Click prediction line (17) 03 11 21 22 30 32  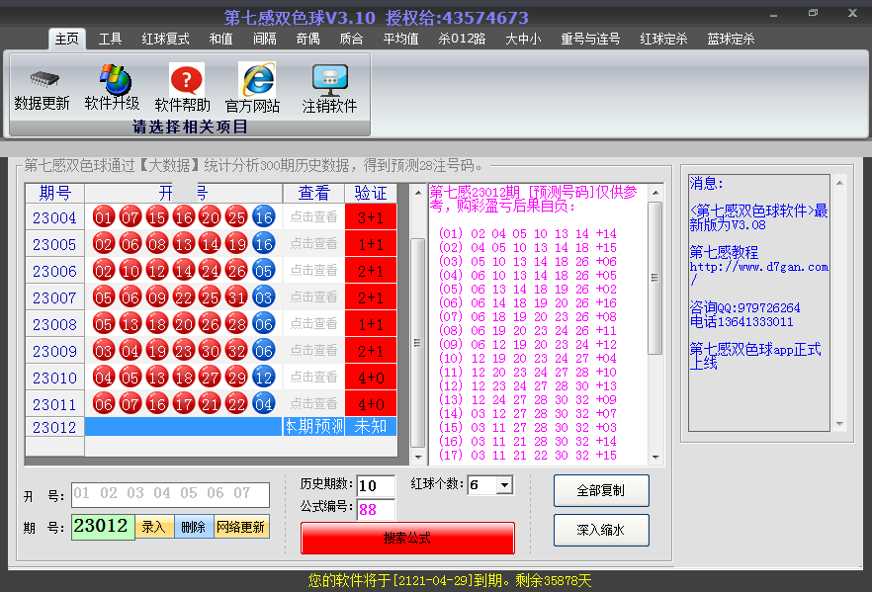click(527, 455)
